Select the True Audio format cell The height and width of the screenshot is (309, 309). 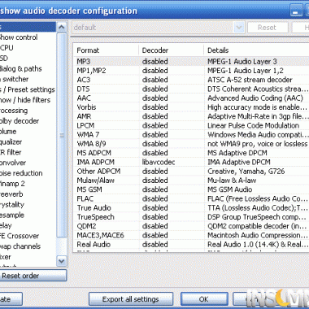(94, 208)
